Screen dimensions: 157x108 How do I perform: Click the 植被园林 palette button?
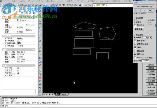pyautogui.click(x=151, y=91)
